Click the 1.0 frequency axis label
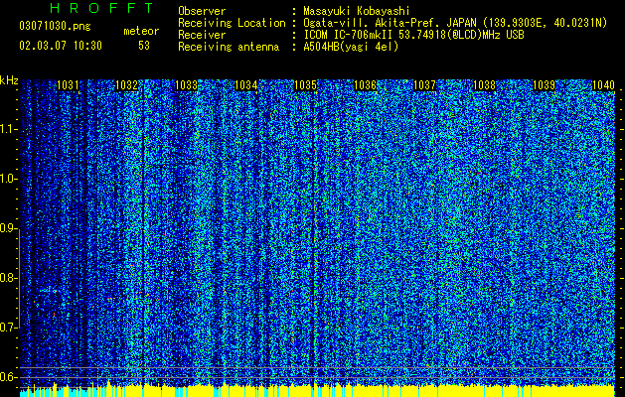The height and width of the screenshot is (397, 625). (x=8, y=179)
